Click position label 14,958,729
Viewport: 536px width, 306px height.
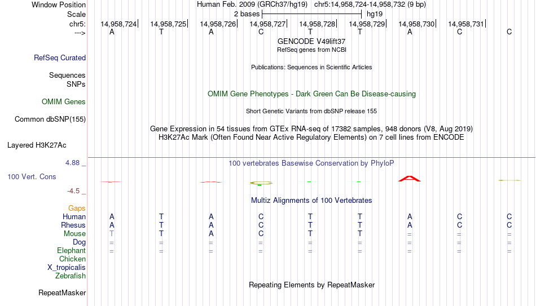tap(367, 24)
